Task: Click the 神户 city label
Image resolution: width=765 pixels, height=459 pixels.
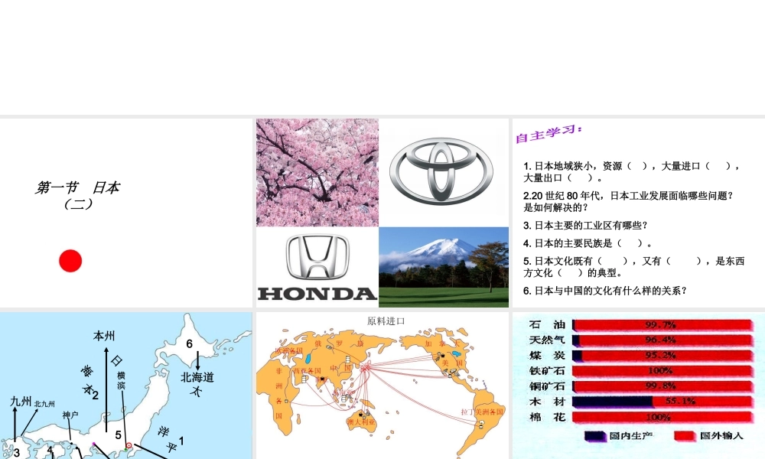Action: click(x=70, y=415)
